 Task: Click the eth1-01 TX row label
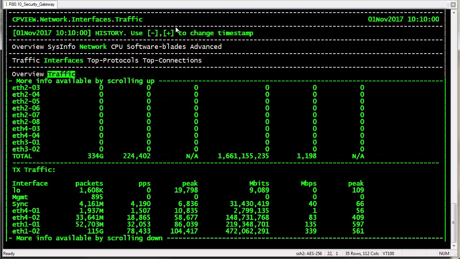click(26, 224)
